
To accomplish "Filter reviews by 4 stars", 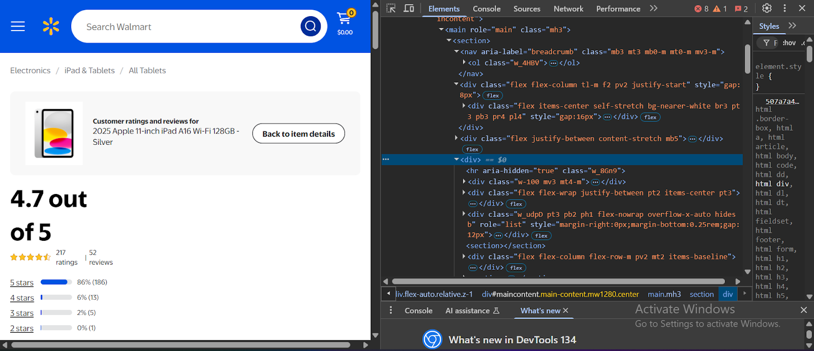I will click(x=22, y=298).
